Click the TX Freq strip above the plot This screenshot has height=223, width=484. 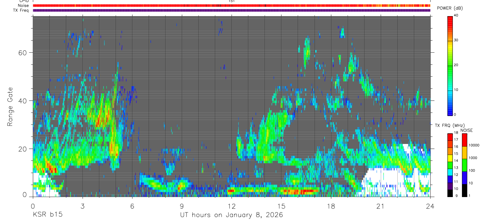[x=232, y=11]
